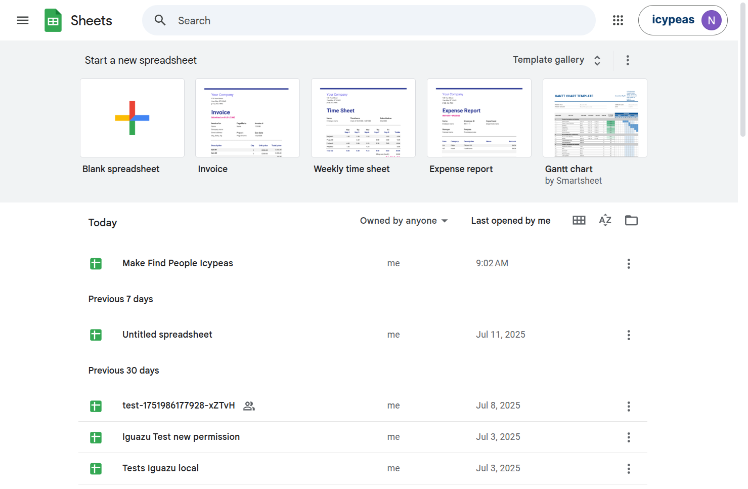Open more actions for test-1751986177928-xZTvH
The image size is (748, 489).
pyautogui.click(x=629, y=406)
